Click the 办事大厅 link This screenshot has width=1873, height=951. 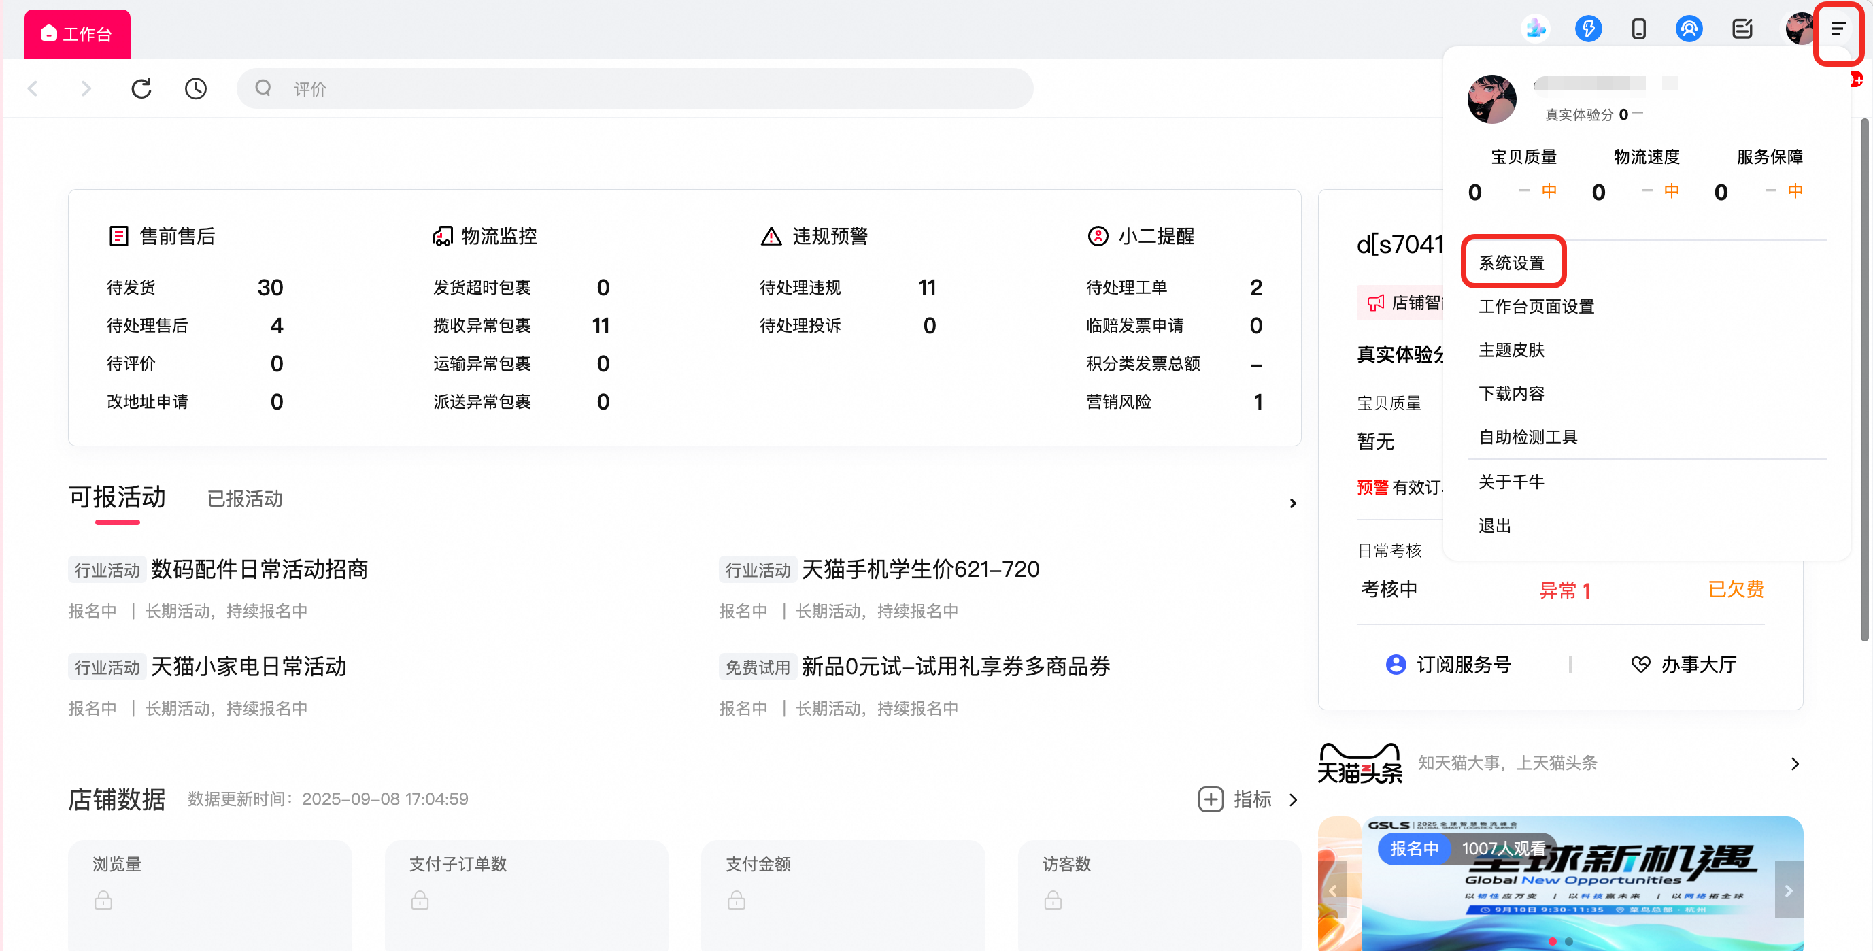(x=1698, y=665)
